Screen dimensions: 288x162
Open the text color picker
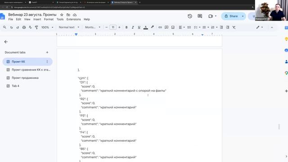[x=145, y=27]
